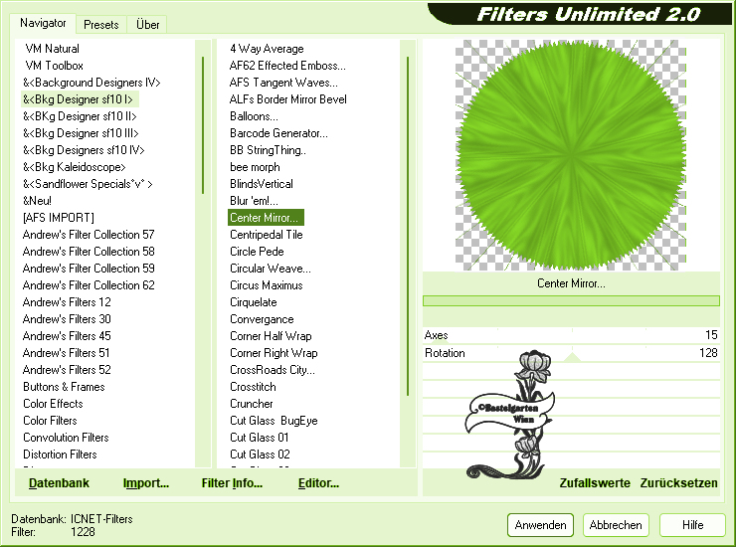This screenshot has width=736, height=547.
Task: Choose Centripedal Tile filter
Action: (267, 235)
